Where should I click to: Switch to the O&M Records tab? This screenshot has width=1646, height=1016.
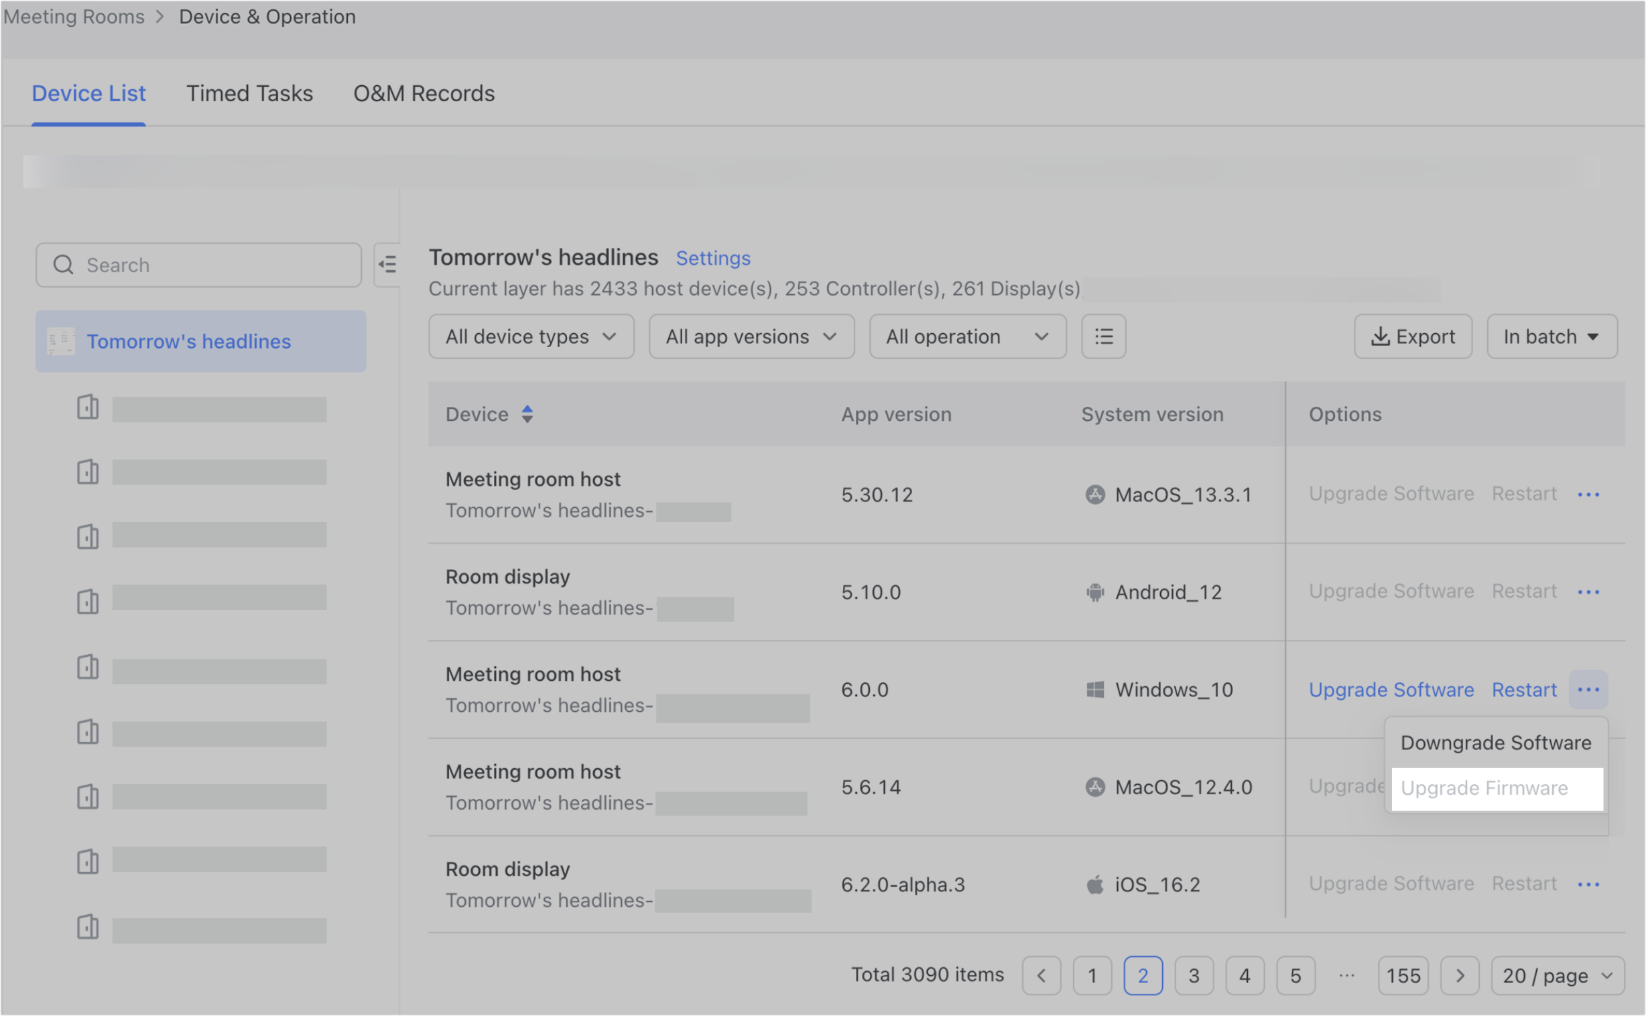click(424, 93)
